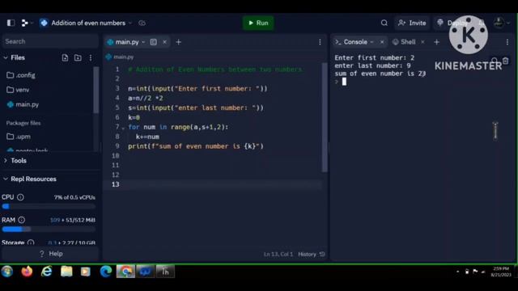Focus the file Search field
The height and width of the screenshot is (291, 518).
coord(50,41)
